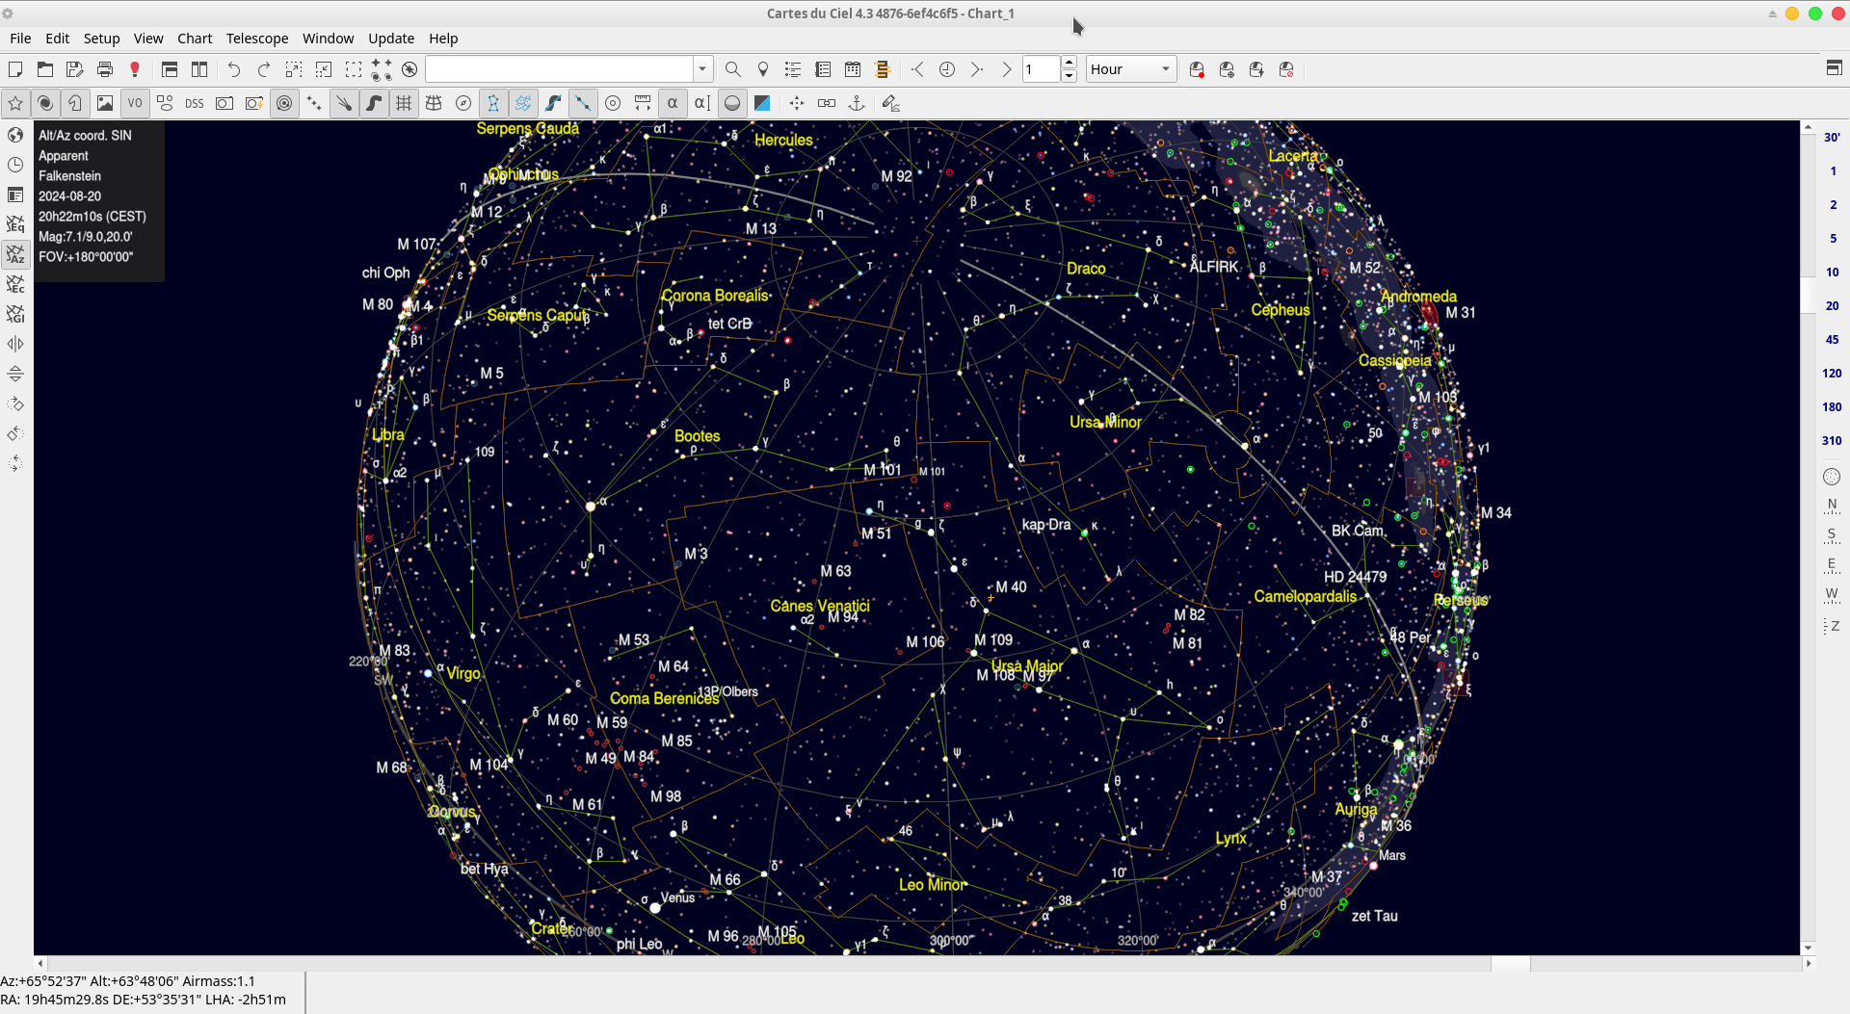The height and width of the screenshot is (1014, 1850).
Task: Step time forward with right arrow
Action: 977,69
